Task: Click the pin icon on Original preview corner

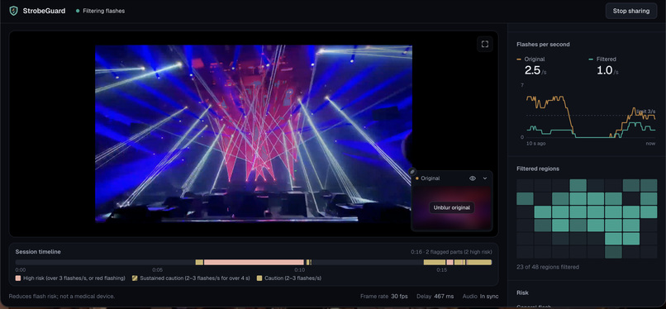Action: (x=412, y=172)
